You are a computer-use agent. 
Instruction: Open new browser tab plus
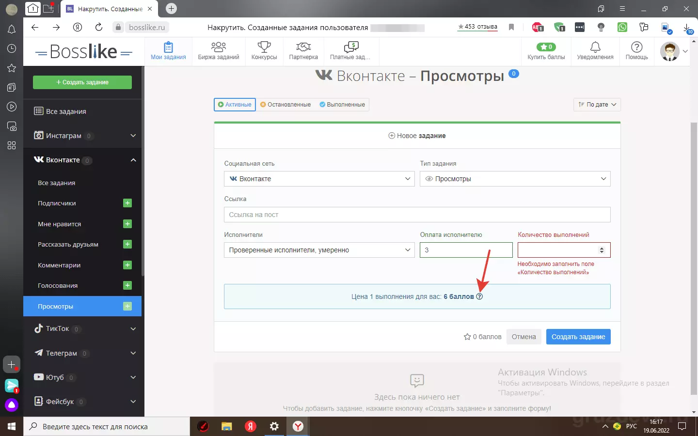tap(171, 8)
